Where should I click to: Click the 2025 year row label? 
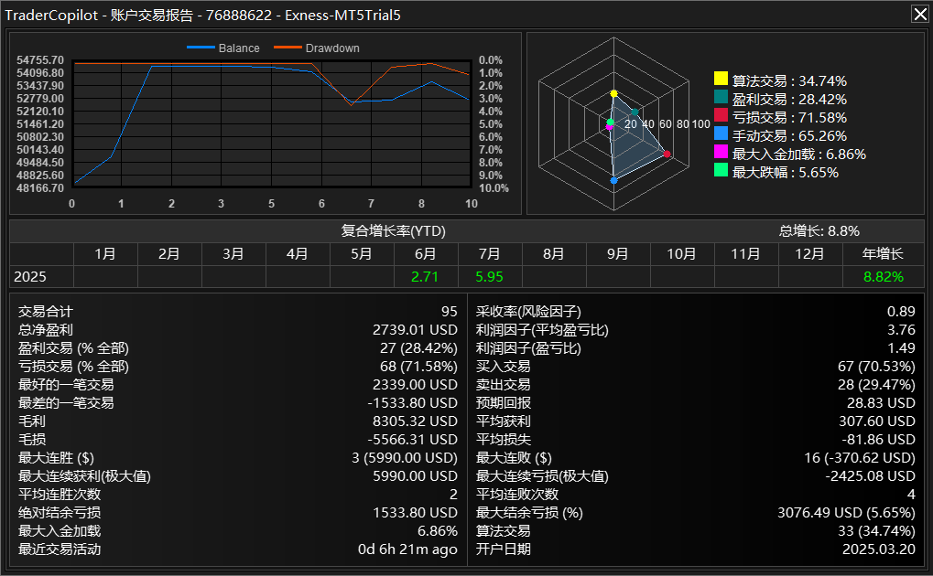(x=29, y=276)
